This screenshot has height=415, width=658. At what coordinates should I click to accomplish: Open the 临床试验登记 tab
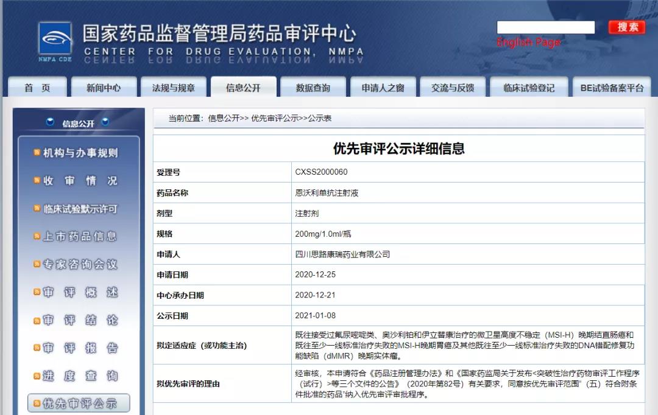pyautogui.click(x=529, y=87)
